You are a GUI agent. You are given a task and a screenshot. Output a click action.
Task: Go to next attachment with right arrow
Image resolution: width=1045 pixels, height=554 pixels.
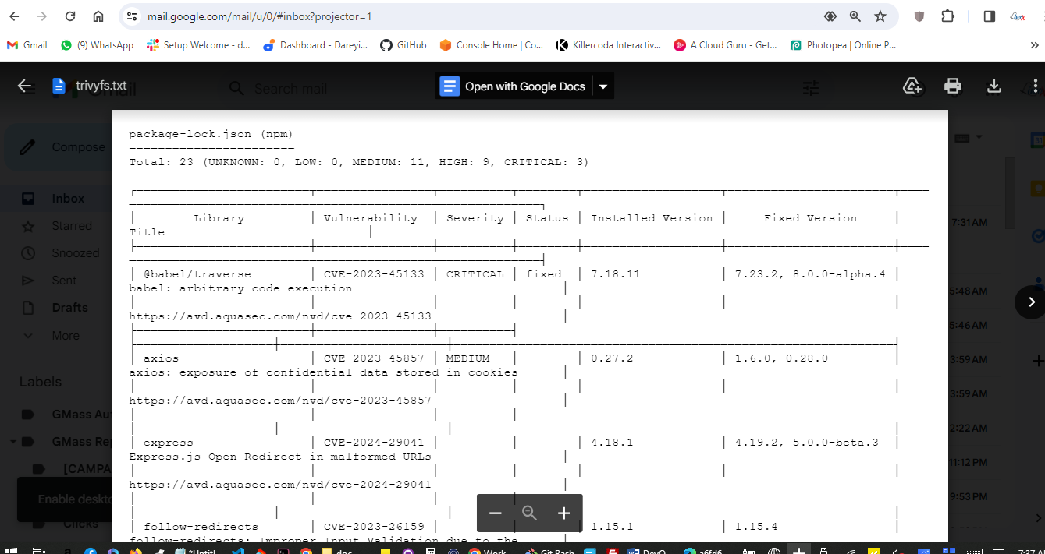1031,302
